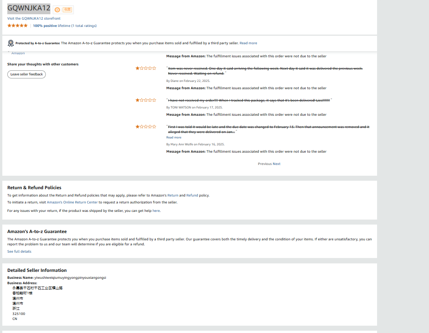This screenshot has width=429, height=333.
Task: Click the A-to-z Guarantee badge icon
Action: (x=11, y=43)
